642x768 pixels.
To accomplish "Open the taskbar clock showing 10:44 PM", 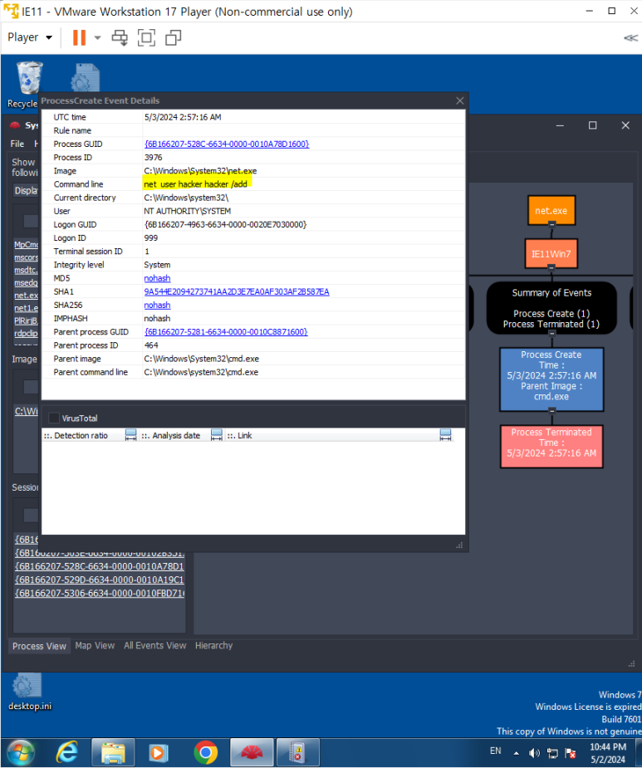I will (608, 753).
